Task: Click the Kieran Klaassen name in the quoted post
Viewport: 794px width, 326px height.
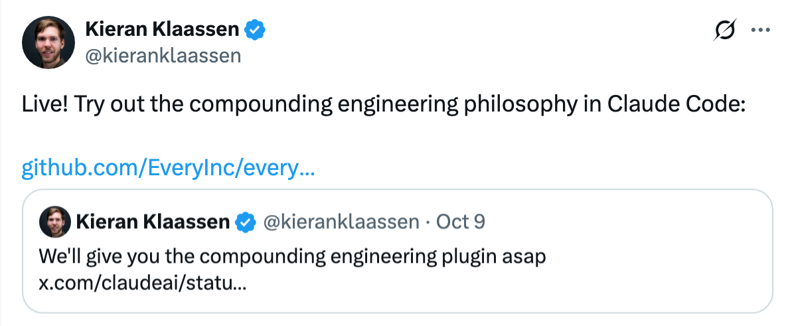Action: click(153, 222)
